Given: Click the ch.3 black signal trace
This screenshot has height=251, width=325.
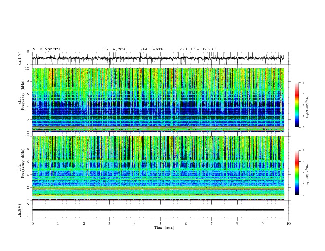Looking at the screenshot, I should pos(158,210).
